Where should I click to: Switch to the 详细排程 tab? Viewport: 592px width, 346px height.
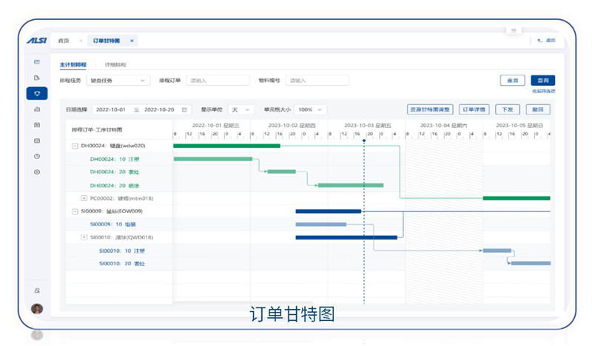[x=115, y=65]
